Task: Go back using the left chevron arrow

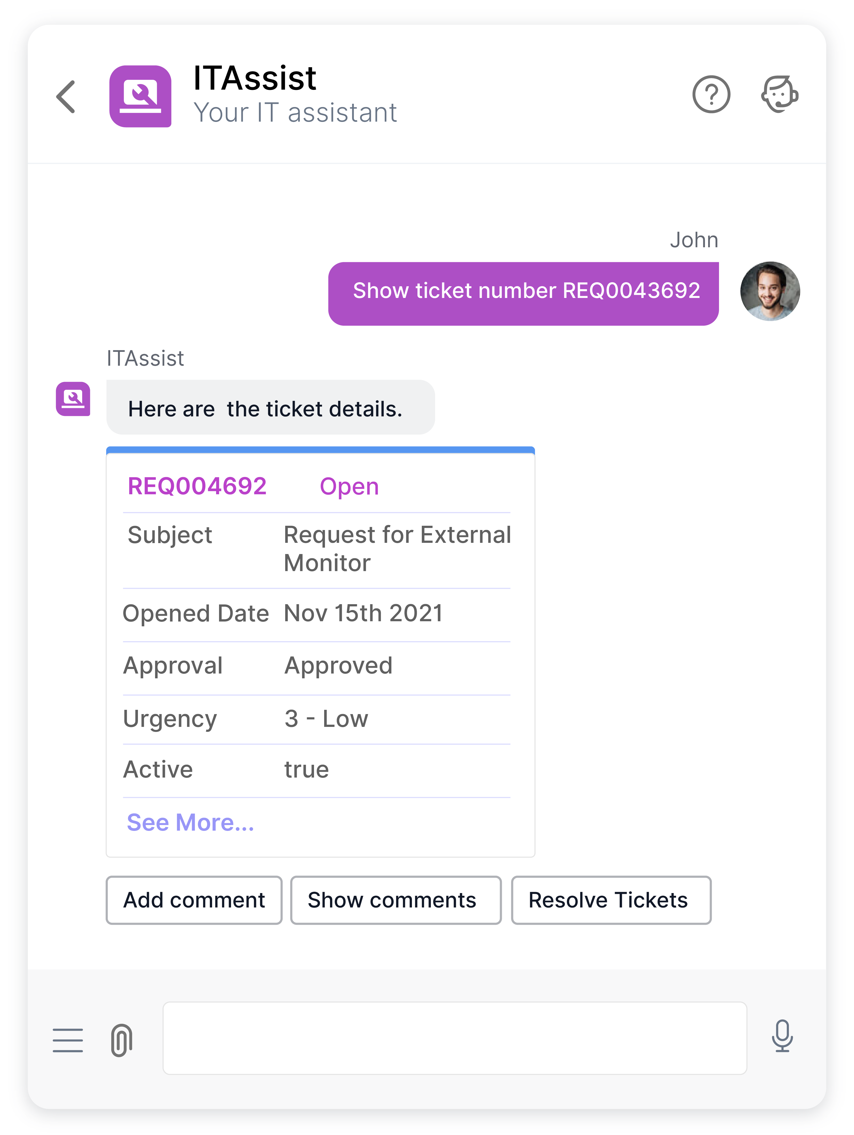Action: [66, 97]
